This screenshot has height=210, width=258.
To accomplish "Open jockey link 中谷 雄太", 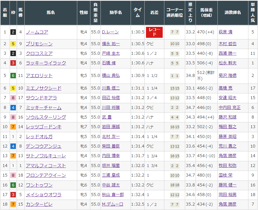I will 111,185.
